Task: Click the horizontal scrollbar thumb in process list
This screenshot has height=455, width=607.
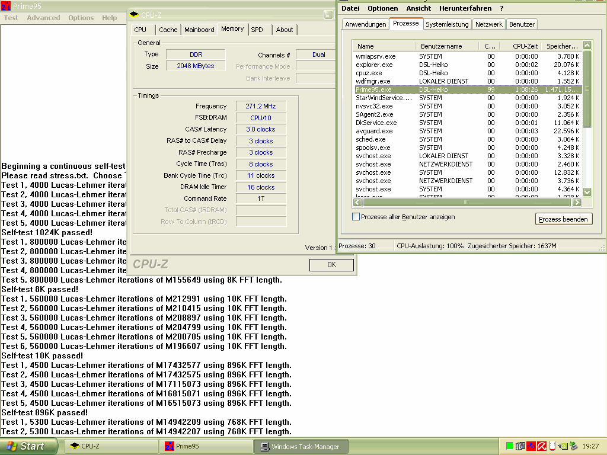Action: click(x=466, y=202)
